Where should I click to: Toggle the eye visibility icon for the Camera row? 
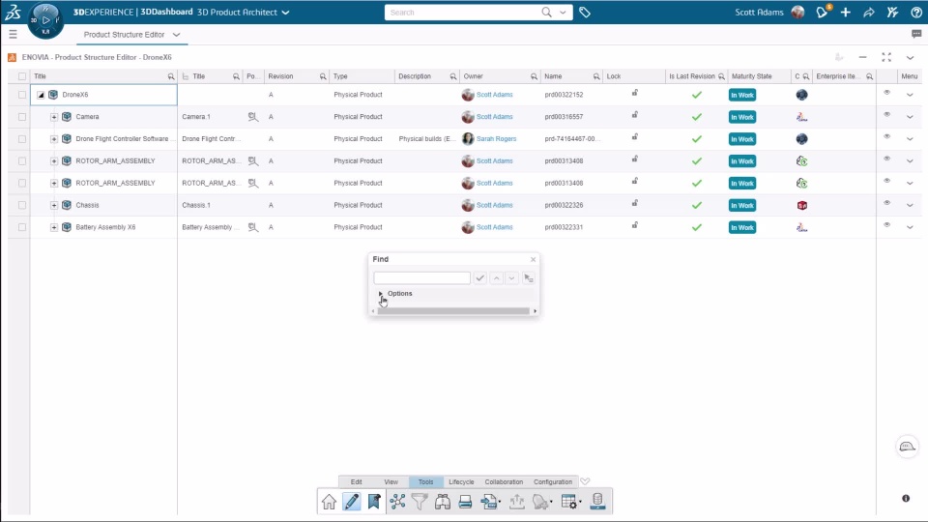pos(886,114)
